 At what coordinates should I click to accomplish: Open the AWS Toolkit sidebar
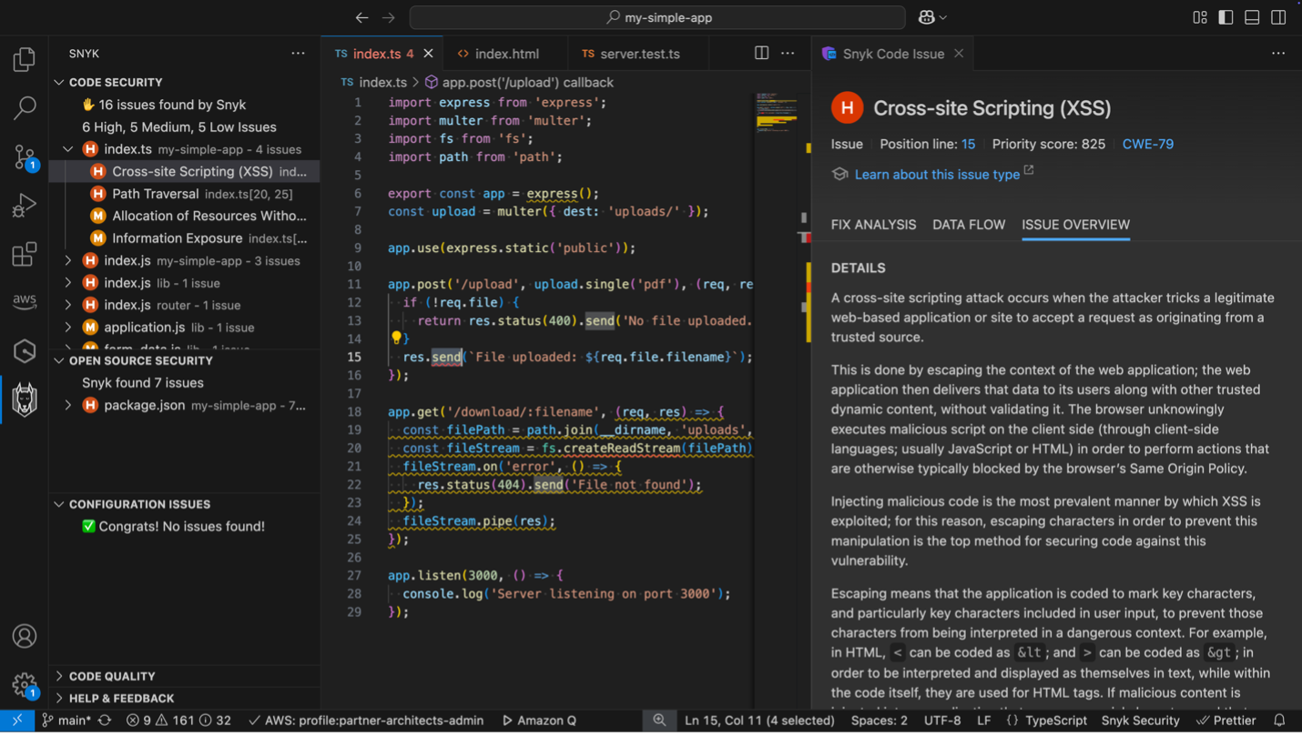tap(25, 300)
